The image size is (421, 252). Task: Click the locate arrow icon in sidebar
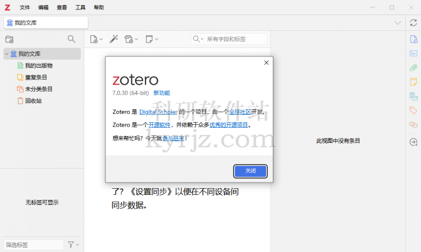point(414,142)
